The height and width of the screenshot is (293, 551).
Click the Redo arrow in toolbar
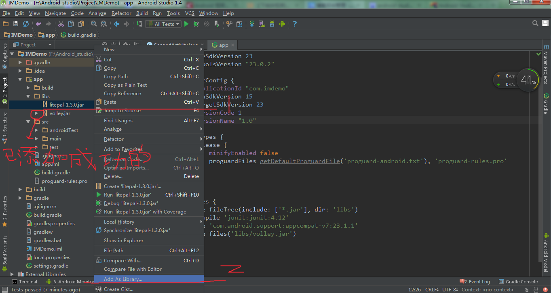[49, 24]
